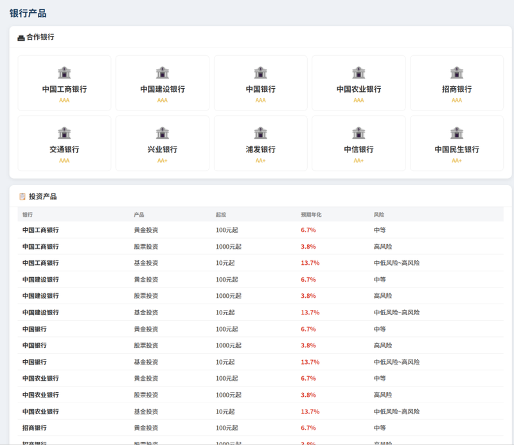514x445 pixels.
Task: Click the 投资产品 section title
Action: (x=42, y=197)
